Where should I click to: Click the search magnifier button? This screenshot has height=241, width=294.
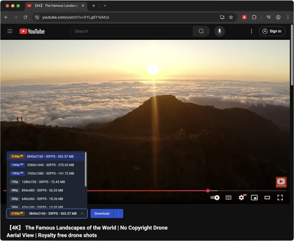[201, 31]
